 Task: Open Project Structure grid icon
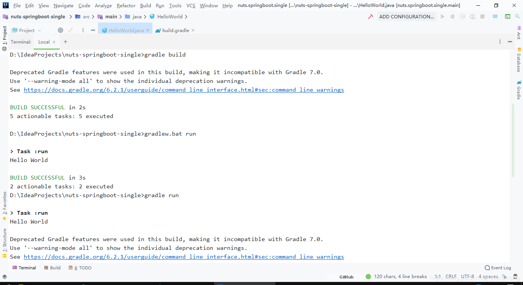click(x=495, y=16)
